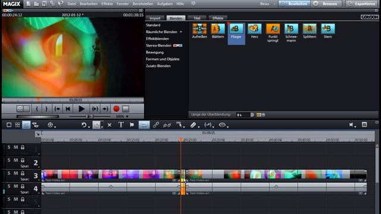This screenshot has height=214, width=381.
Task: Switch to the Effekte tab in media pool
Action: pyautogui.click(x=218, y=18)
